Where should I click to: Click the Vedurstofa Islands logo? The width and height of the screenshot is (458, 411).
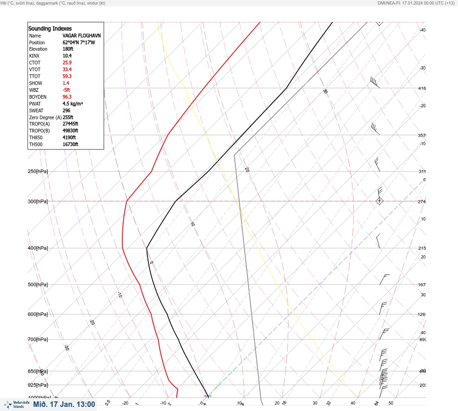click(16, 405)
